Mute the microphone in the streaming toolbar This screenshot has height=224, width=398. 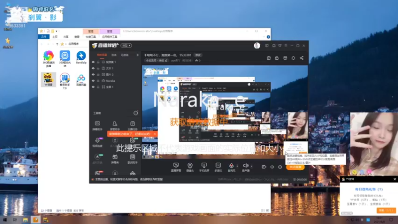click(x=231, y=167)
